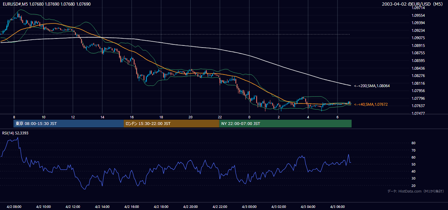Click hour label 12 under the price chart
Viewport: 448px width, 210px height.
coord(73,117)
